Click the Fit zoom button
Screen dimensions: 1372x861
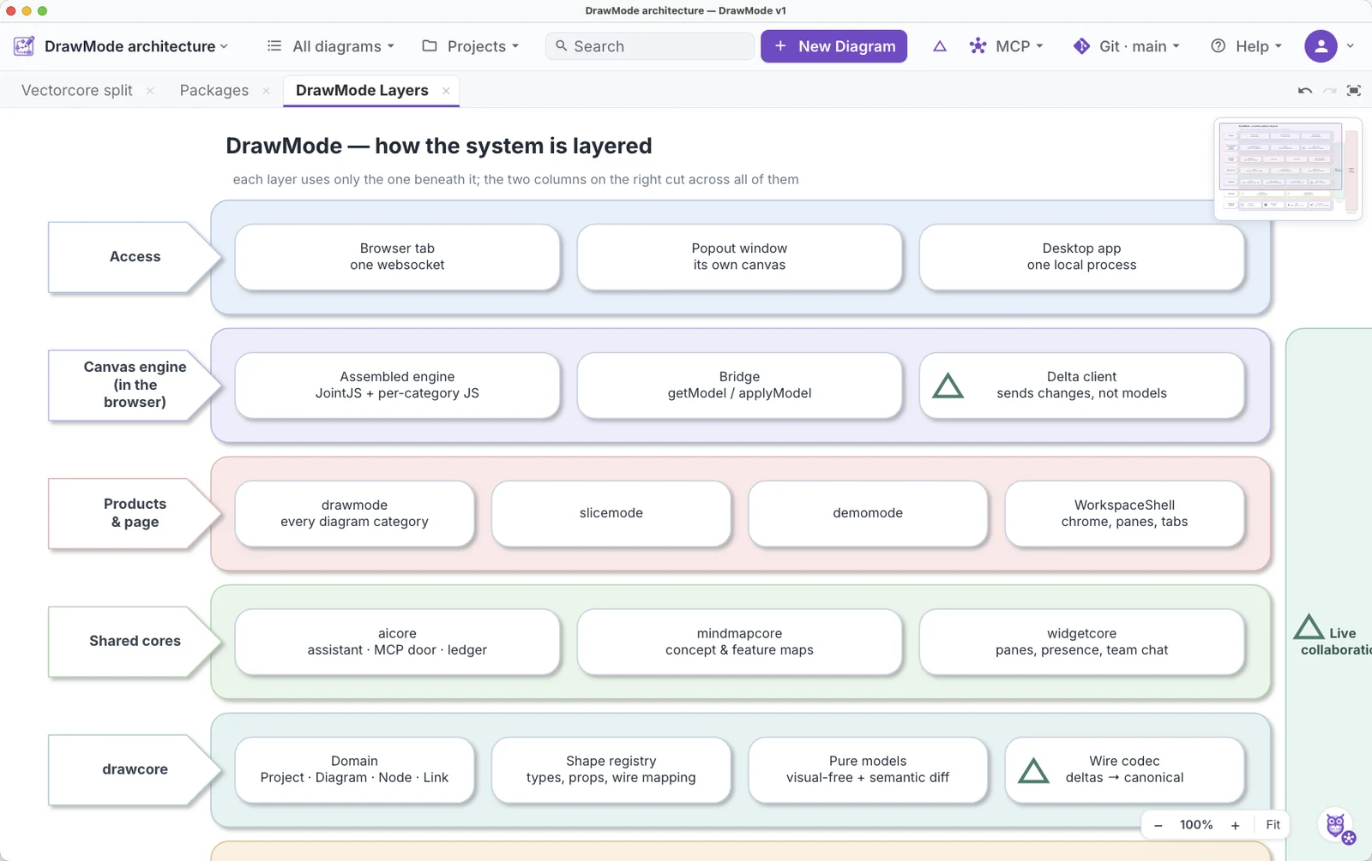click(1273, 825)
